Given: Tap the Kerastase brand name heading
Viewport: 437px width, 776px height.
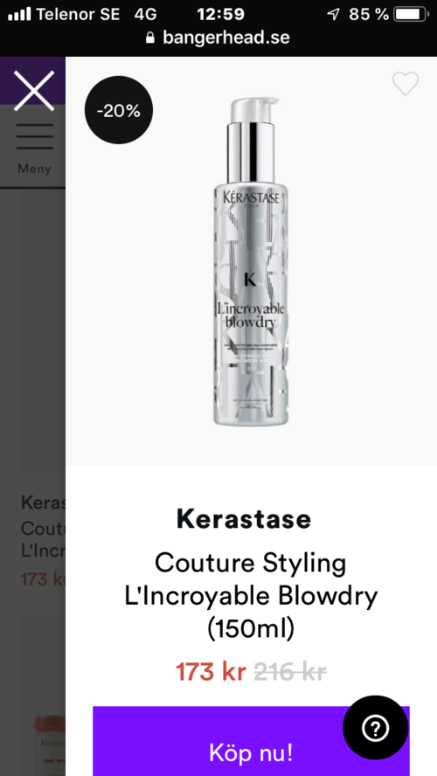Looking at the screenshot, I should click(x=244, y=519).
